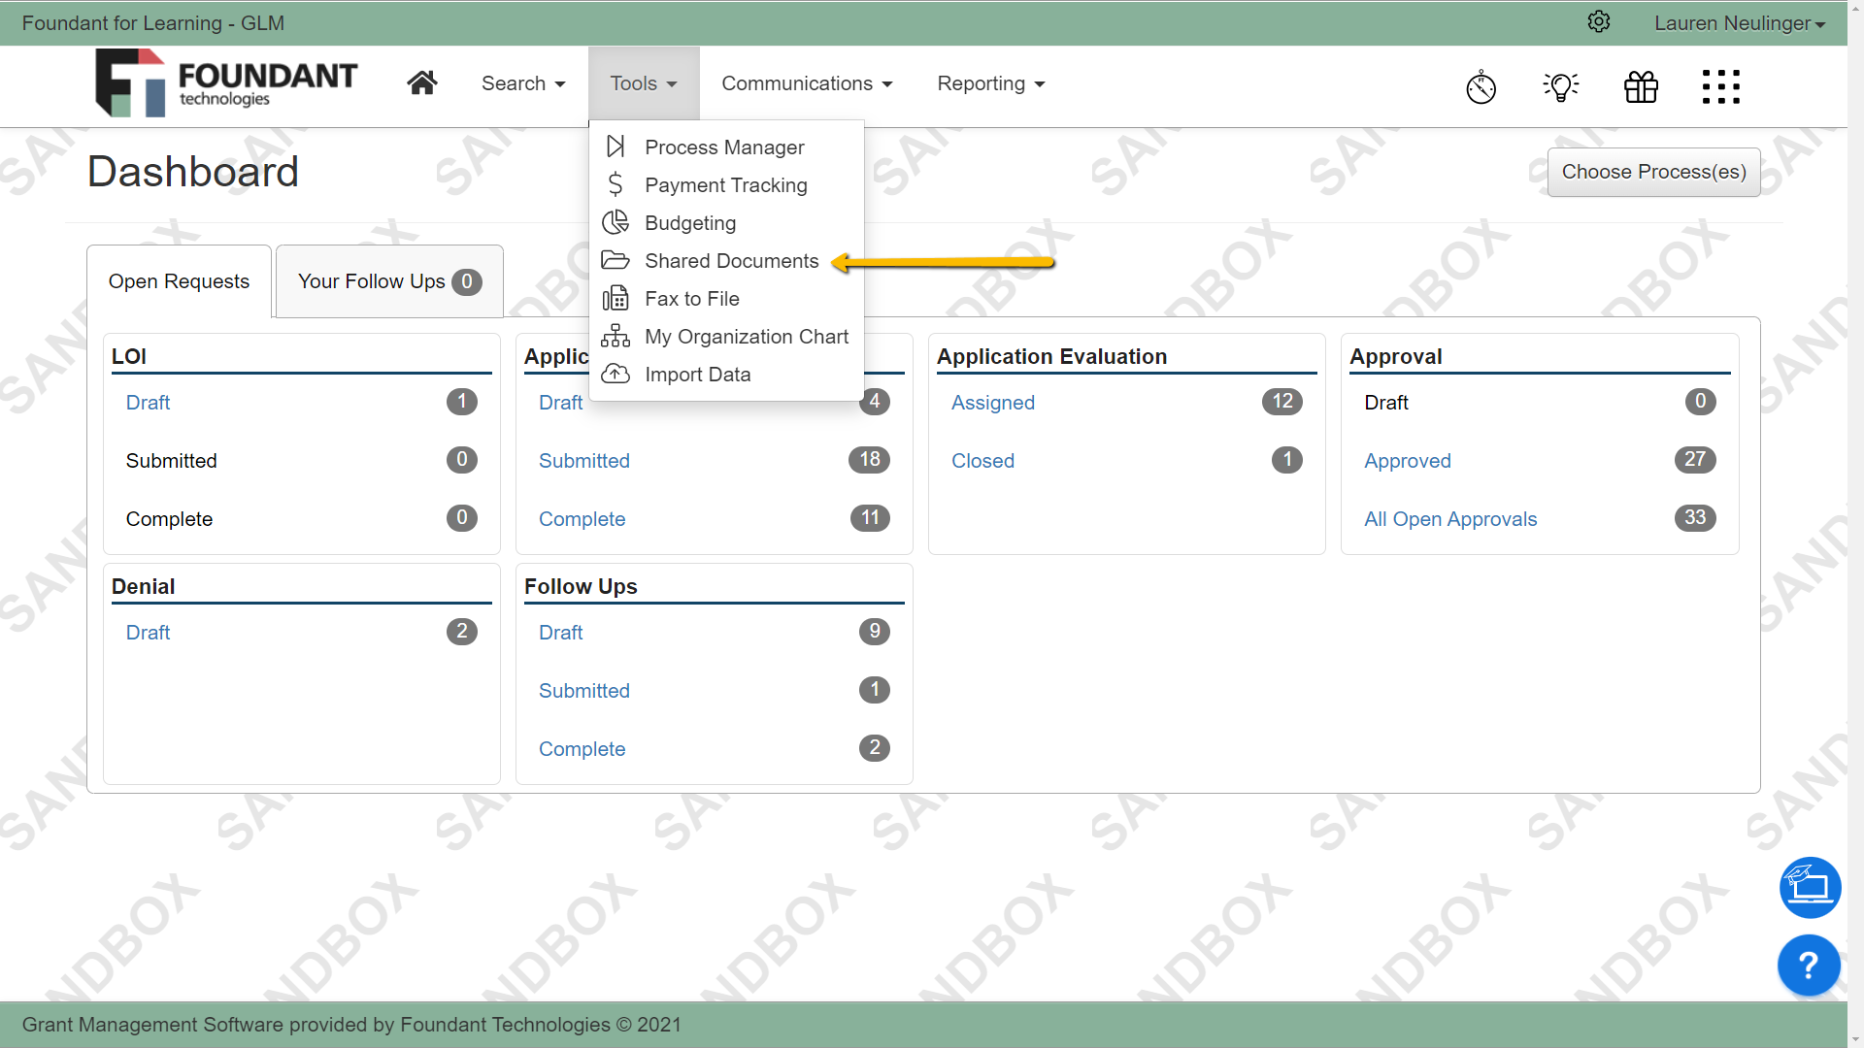Screen dimensions: 1864x1048
Task: Click the Choose Process(es) button
Action: point(1652,170)
